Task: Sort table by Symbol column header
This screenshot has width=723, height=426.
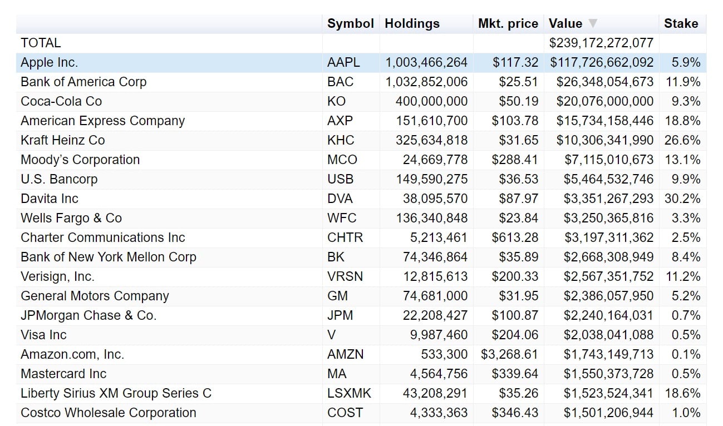Action: [350, 23]
